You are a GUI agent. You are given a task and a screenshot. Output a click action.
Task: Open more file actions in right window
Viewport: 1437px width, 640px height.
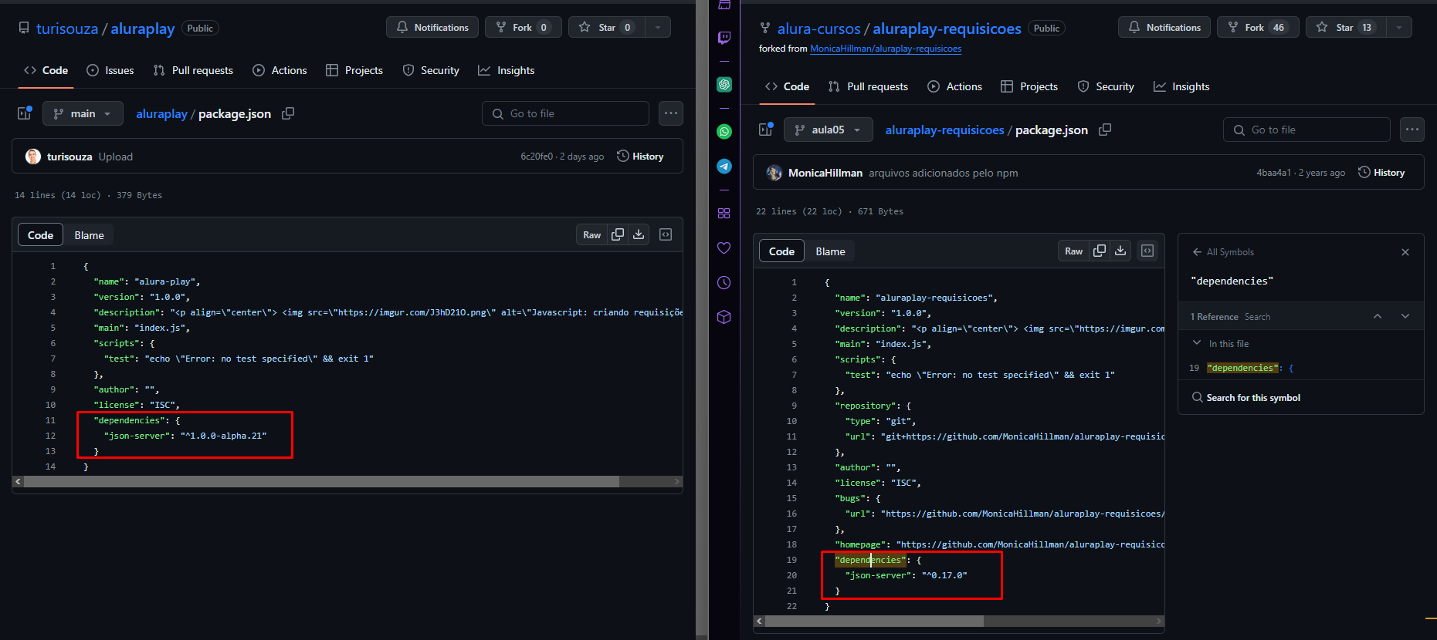[x=1412, y=130]
